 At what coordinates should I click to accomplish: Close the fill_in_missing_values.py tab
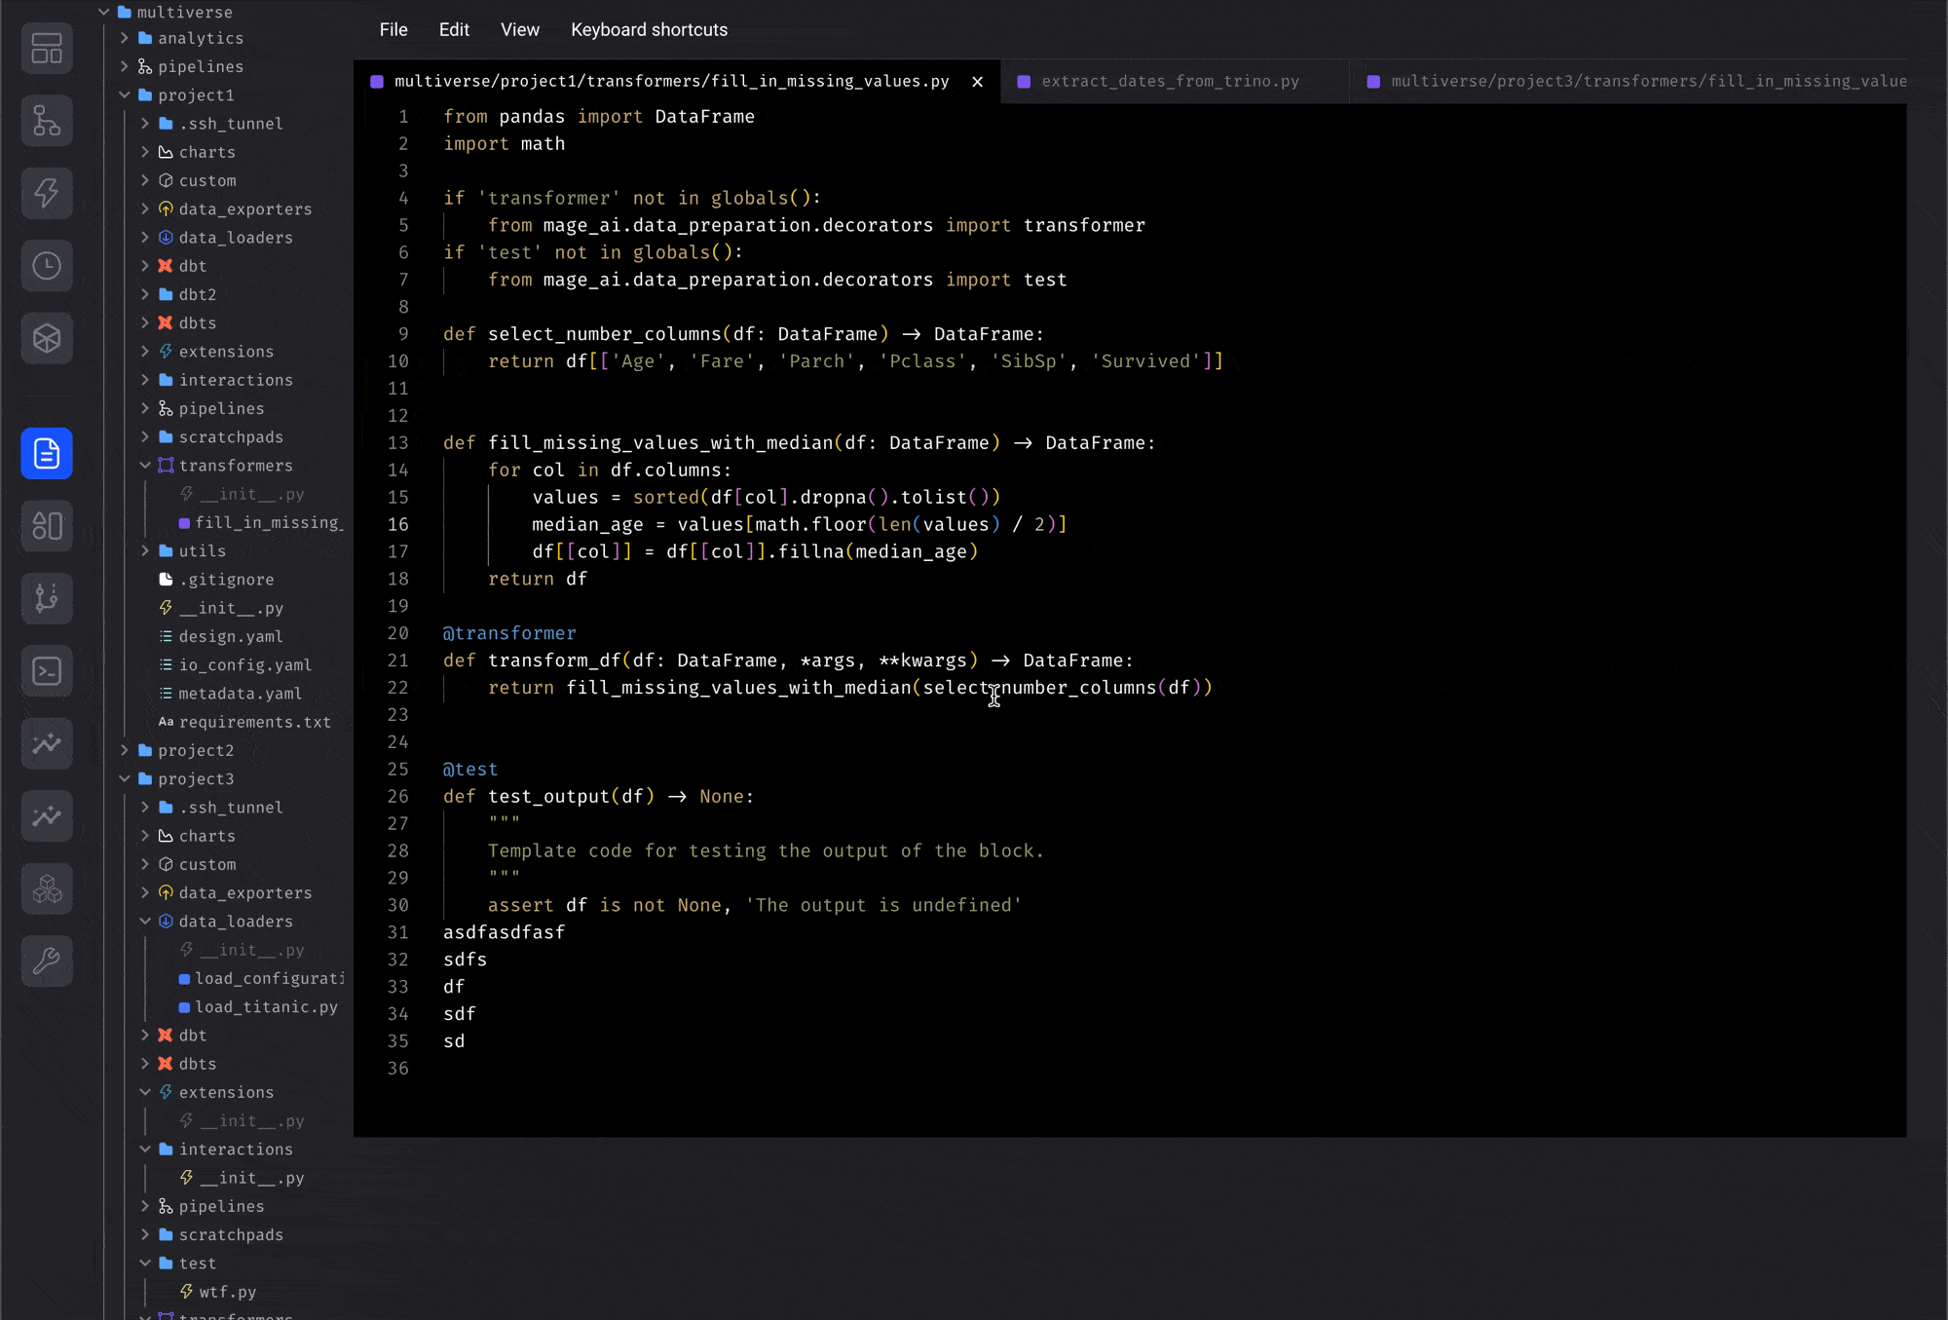[977, 82]
